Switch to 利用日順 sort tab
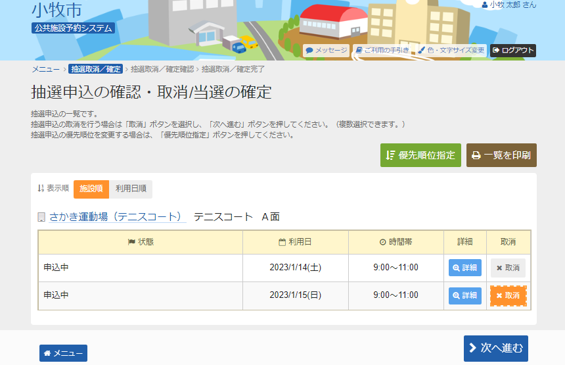Viewport: 565px width, 365px height. pos(131,189)
